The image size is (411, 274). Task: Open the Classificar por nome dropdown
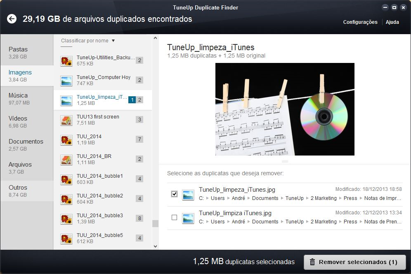[88, 41]
